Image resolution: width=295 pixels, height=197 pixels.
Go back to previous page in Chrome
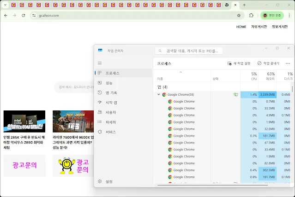6,15
